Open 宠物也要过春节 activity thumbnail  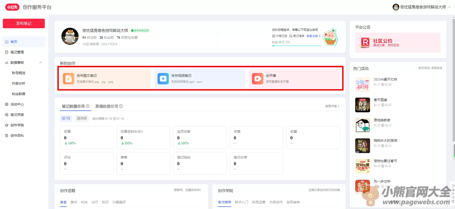(x=362, y=166)
